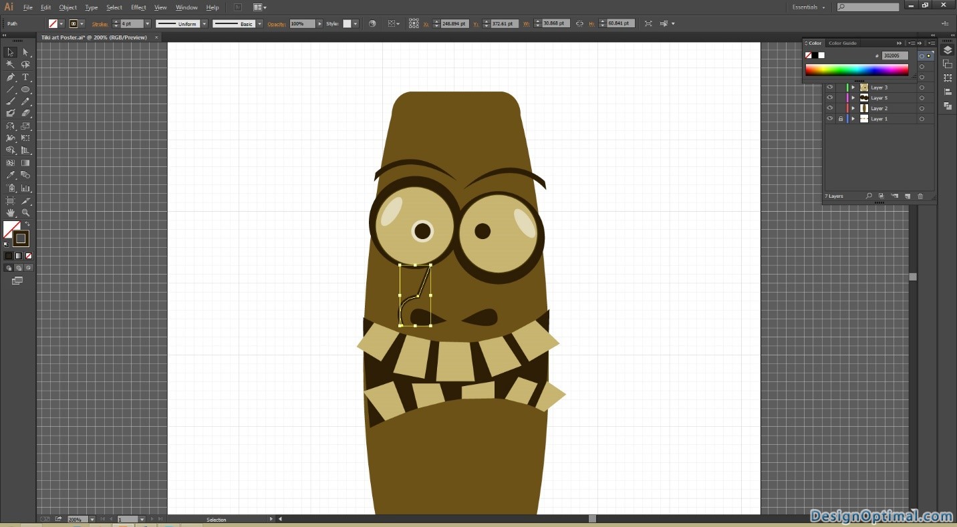957x527 pixels.
Task: Select the Type tool
Action: pos(25,77)
